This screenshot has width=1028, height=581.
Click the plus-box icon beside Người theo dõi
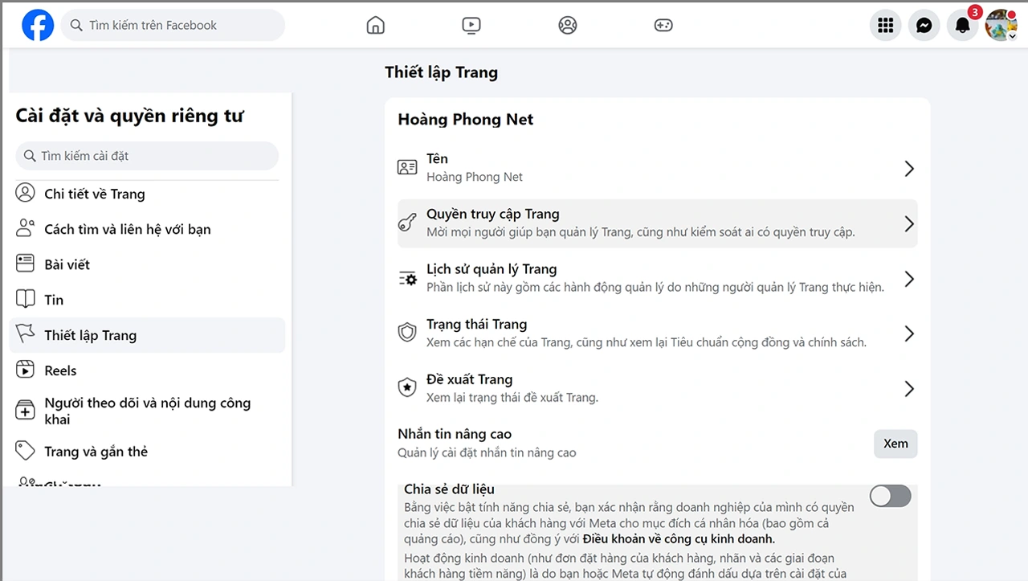[x=26, y=411]
